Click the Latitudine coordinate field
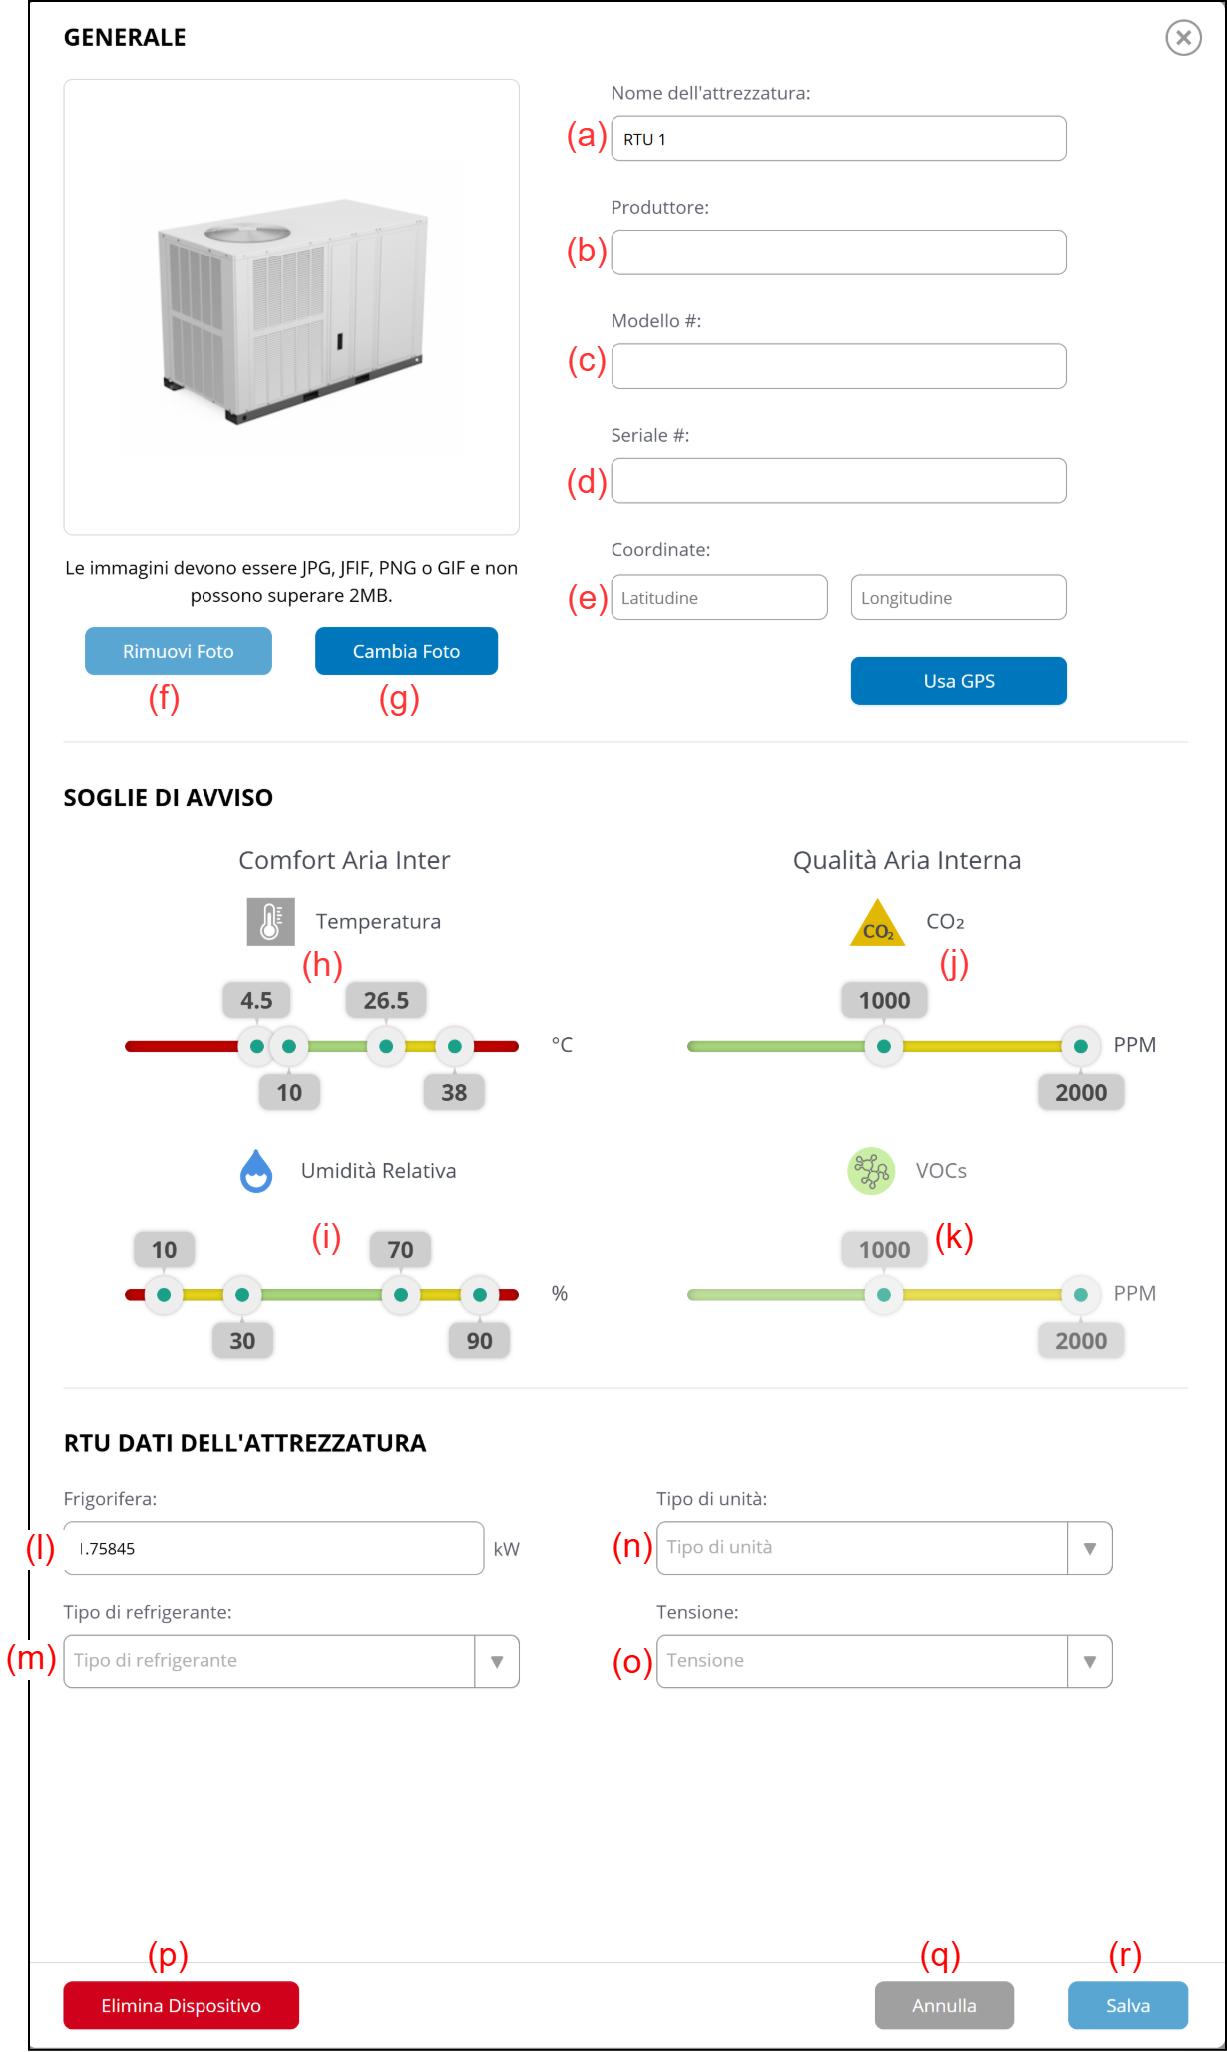The width and height of the screenshot is (1227, 2052). point(718,597)
